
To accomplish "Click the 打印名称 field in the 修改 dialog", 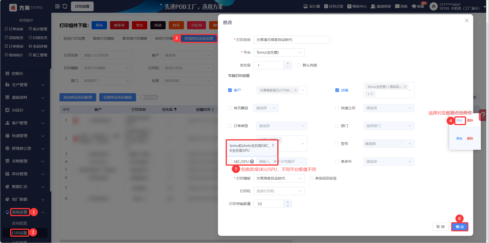I will [292, 40].
